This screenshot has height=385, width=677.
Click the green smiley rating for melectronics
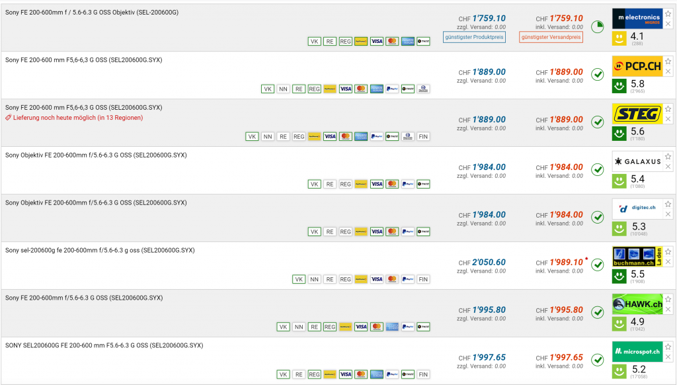(x=619, y=38)
